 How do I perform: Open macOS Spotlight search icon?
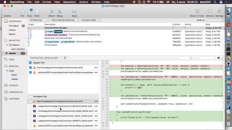[215, 2]
